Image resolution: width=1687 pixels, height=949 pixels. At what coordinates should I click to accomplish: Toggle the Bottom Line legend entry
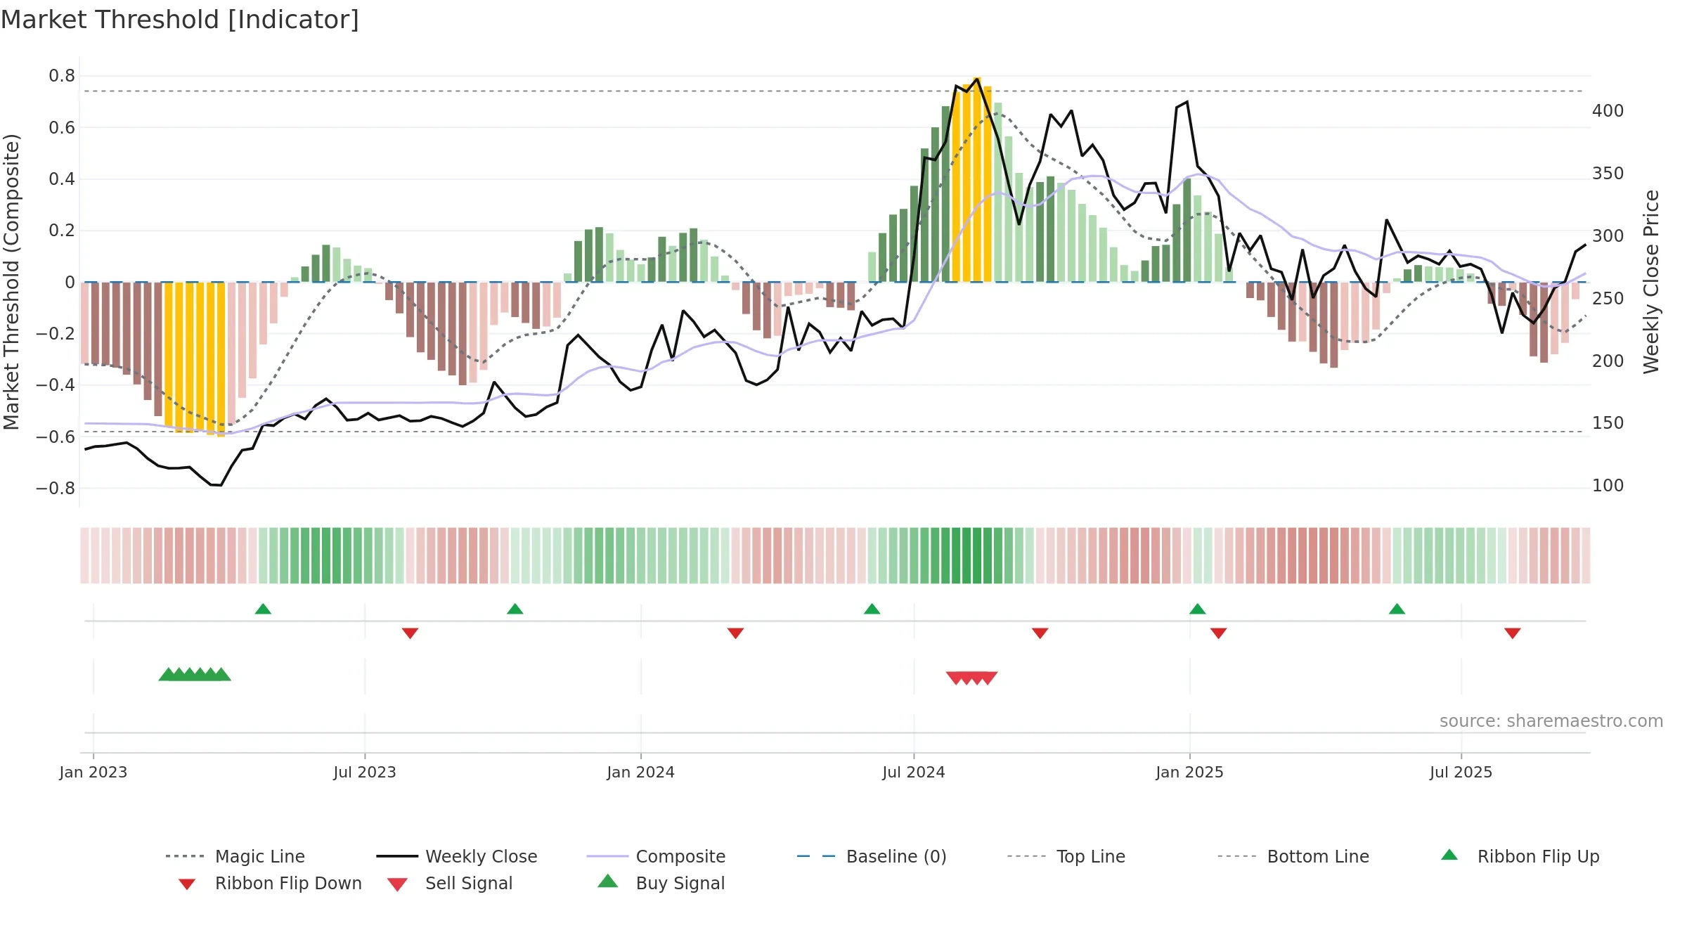(x=1293, y=856)
